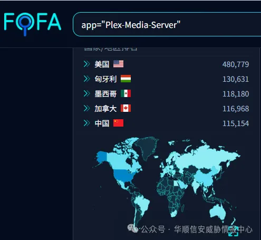Expand the 加拿大 row chevron
Image resolution: width=261 pixels, height=240 pixels.
87,108
